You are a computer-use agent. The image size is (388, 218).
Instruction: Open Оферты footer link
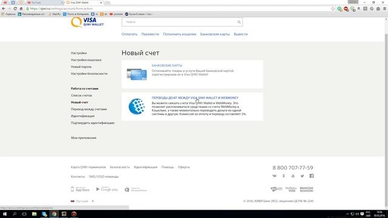[184, 167]
